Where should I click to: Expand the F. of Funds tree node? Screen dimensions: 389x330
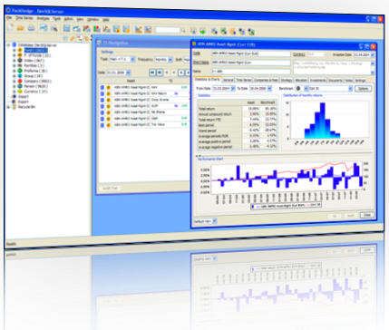(x=14, y=55)
